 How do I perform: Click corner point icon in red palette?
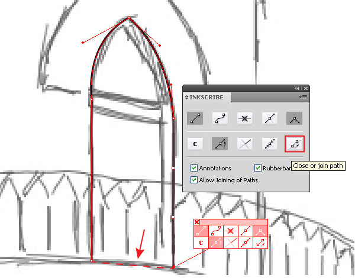(260, 231)
